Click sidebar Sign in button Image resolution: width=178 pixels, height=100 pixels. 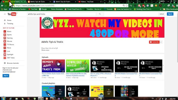[6, 76]
